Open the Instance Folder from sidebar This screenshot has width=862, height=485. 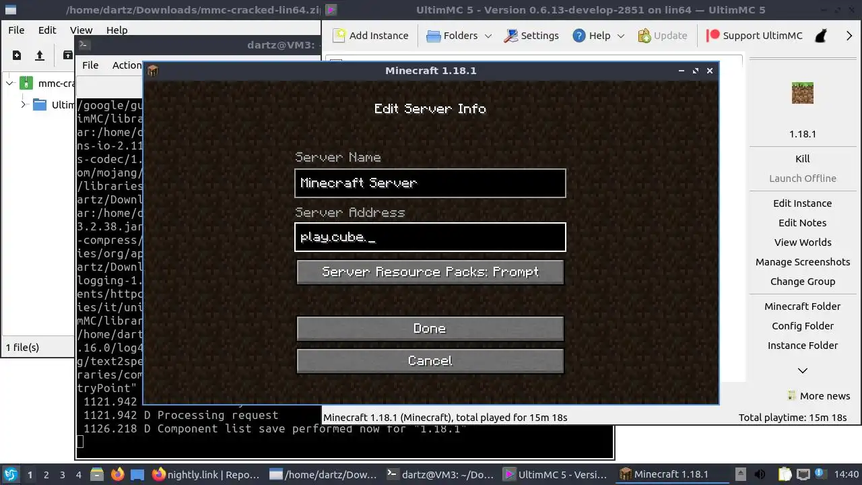[x=802, y=346]
